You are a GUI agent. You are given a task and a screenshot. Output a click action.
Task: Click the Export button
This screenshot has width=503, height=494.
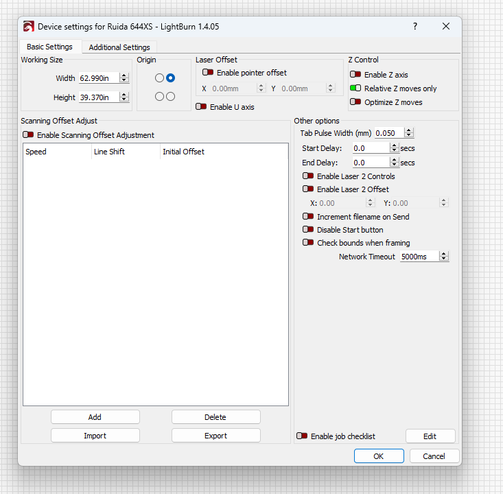click(215, 436)
